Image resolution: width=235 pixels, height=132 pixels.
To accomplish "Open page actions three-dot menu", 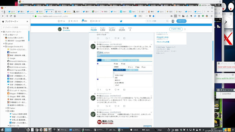I will point(147,16).
